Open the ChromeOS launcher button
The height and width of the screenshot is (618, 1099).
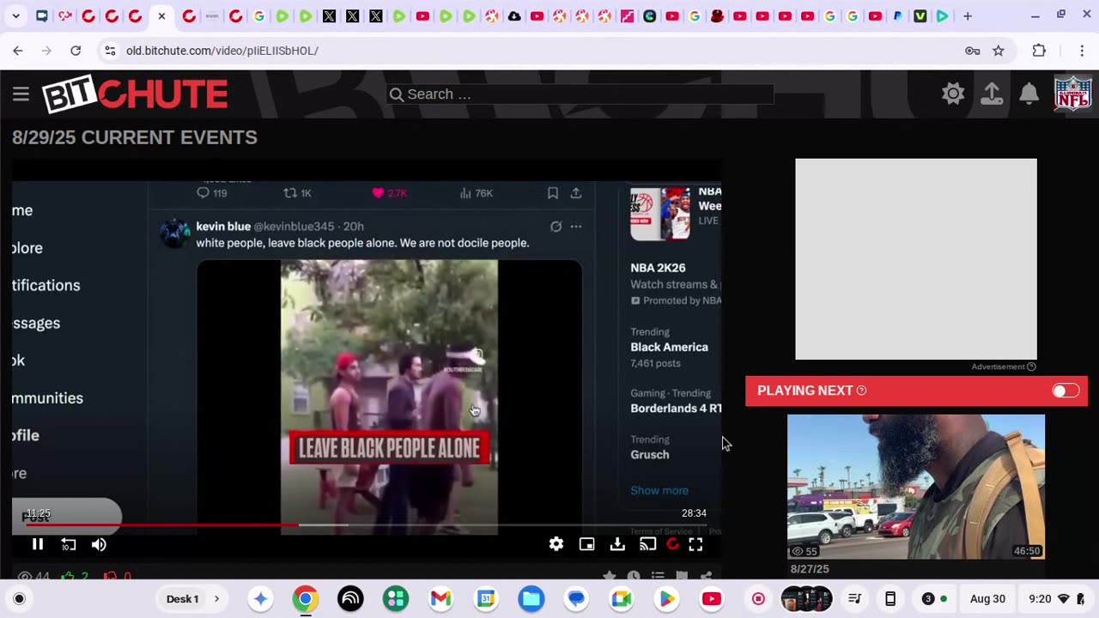tap(20, 599)
